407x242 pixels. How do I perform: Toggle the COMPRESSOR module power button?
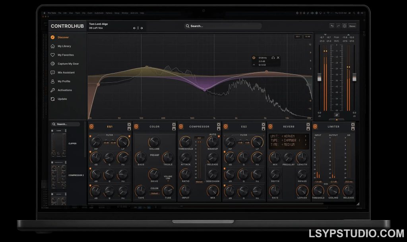coord(181,126)
